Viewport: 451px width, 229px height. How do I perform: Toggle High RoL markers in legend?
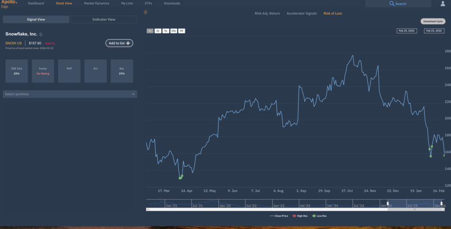pos(300,216)
